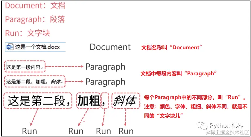Viewport: 251px width, 137px height.
Task: Click red note '文档中每段内容叫"Paragraph"'
Action: pos(179,74)
